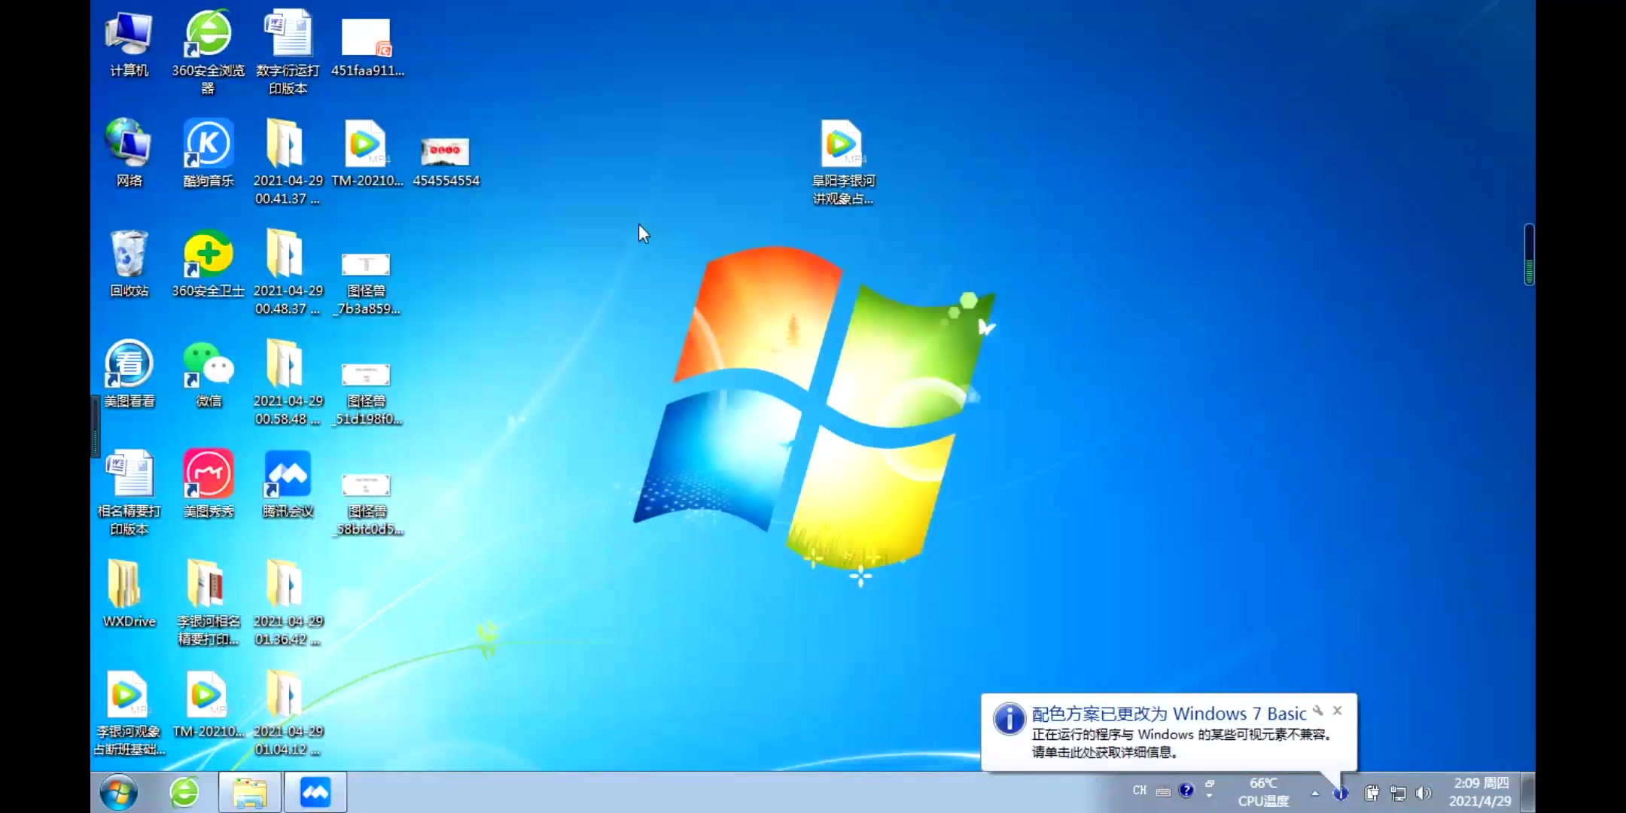The image size is (1626, 813).
Task: Open language bar help question mark
Action: (x=1186, y=790)
